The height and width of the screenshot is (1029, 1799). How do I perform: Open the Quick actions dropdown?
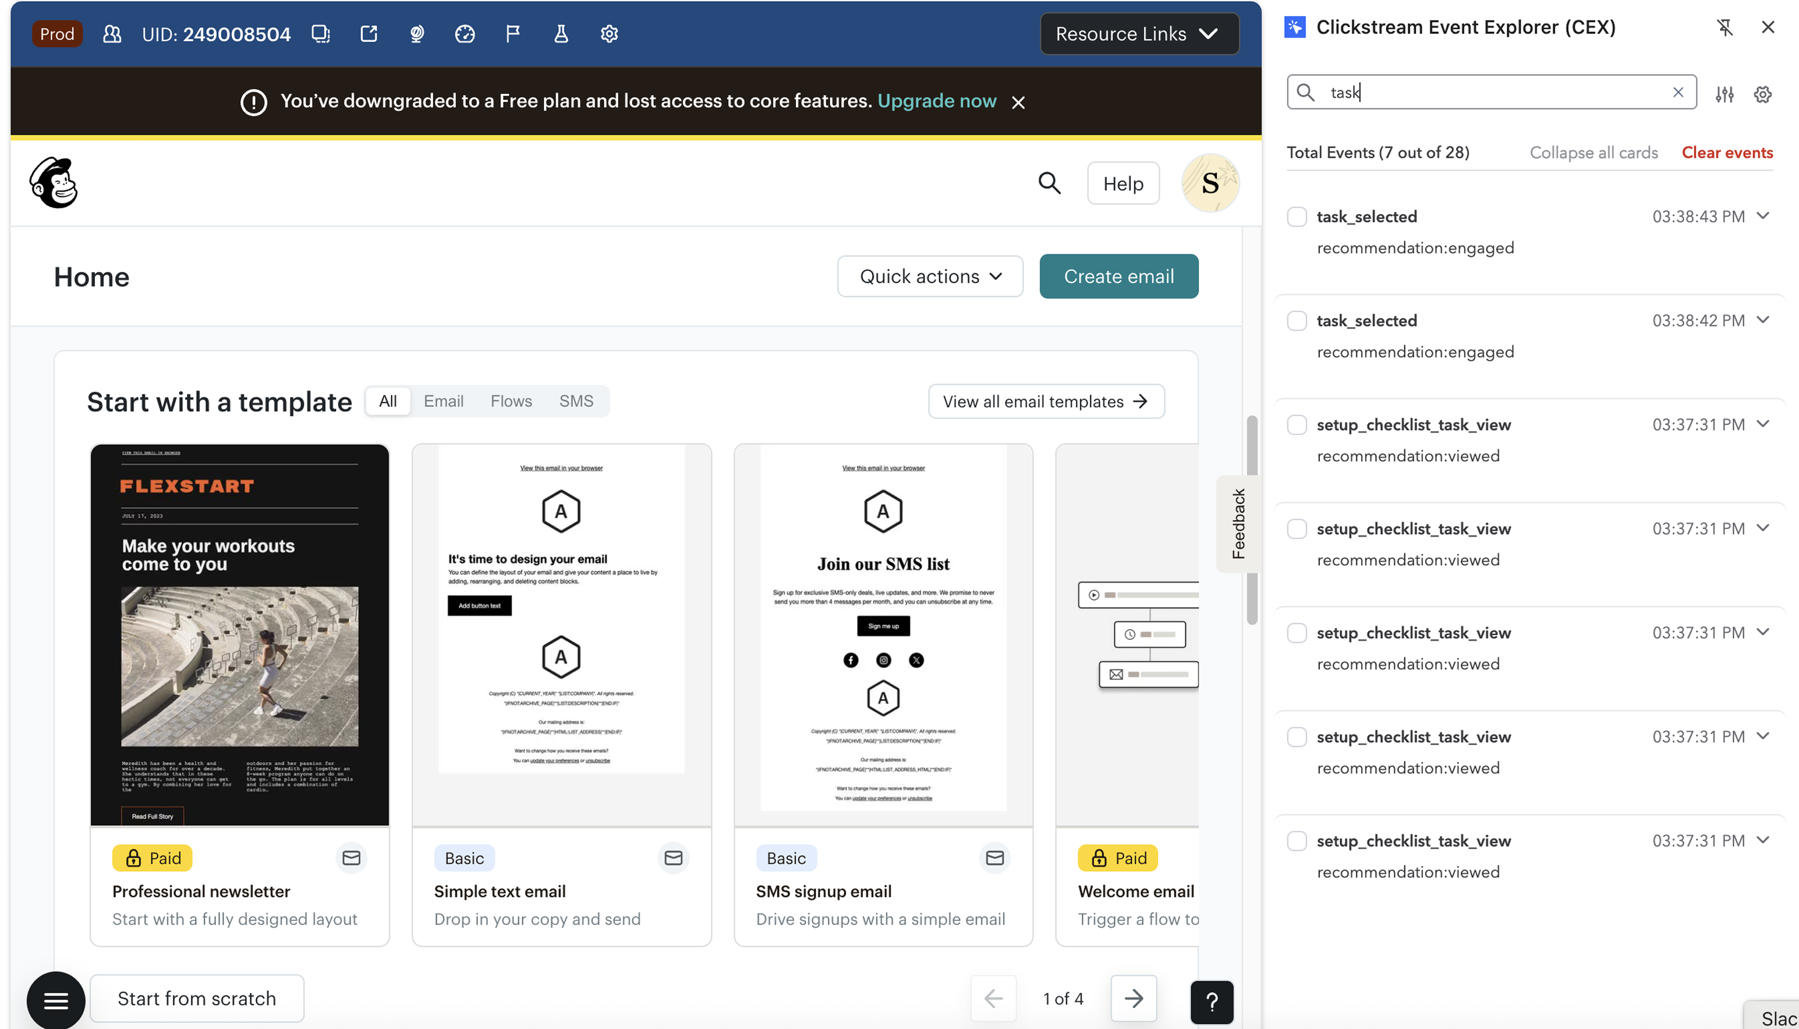pos(930,276)
